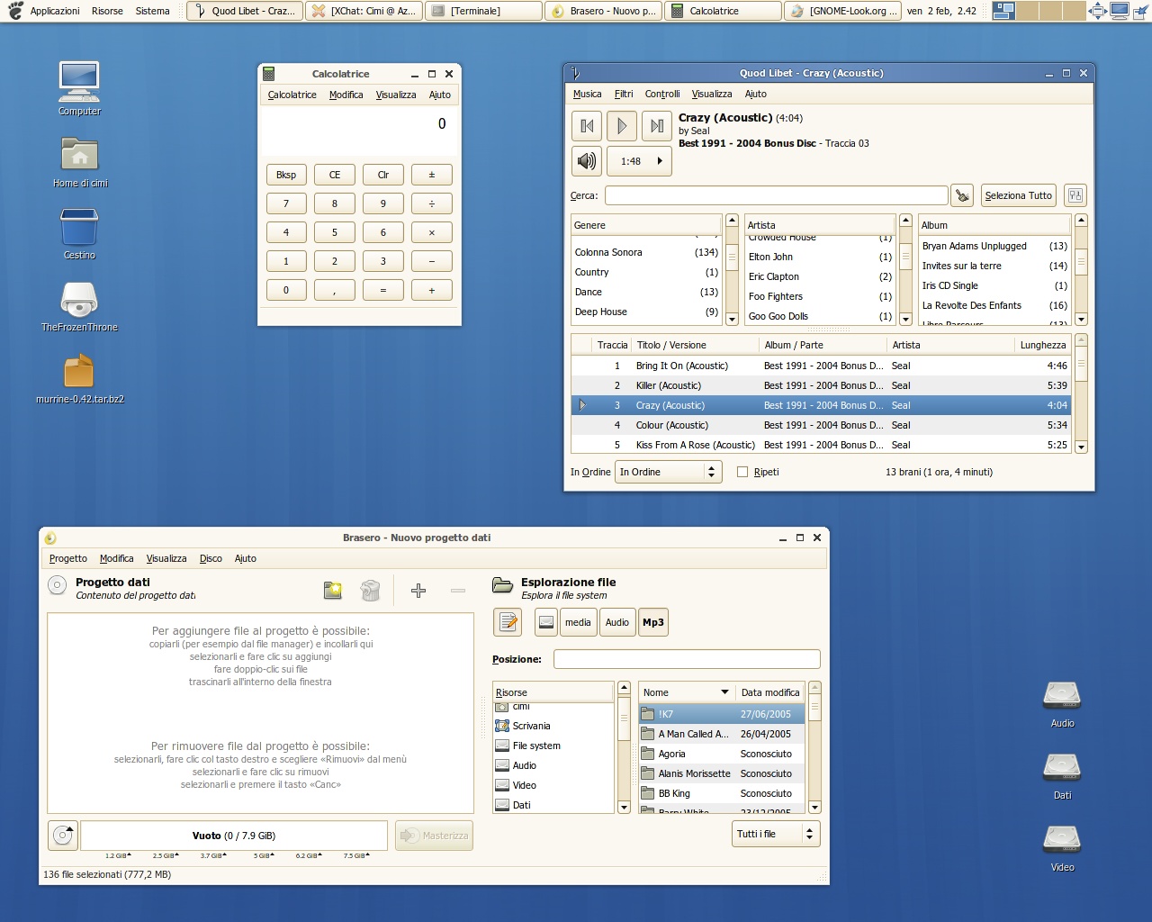
Task: Click the edit notepad icon in Brasero file explorer
Action: pos(508,622)
